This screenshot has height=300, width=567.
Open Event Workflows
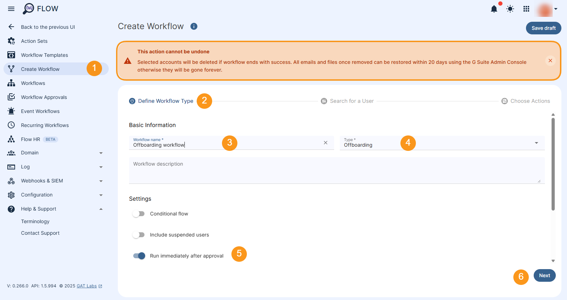pos(40,111)
